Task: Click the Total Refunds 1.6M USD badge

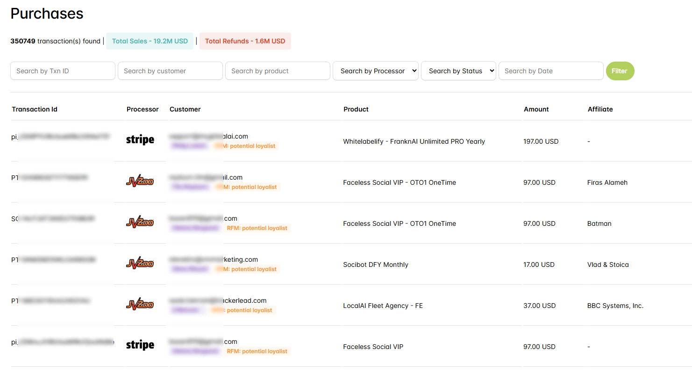Action: [x=245, y=41]
